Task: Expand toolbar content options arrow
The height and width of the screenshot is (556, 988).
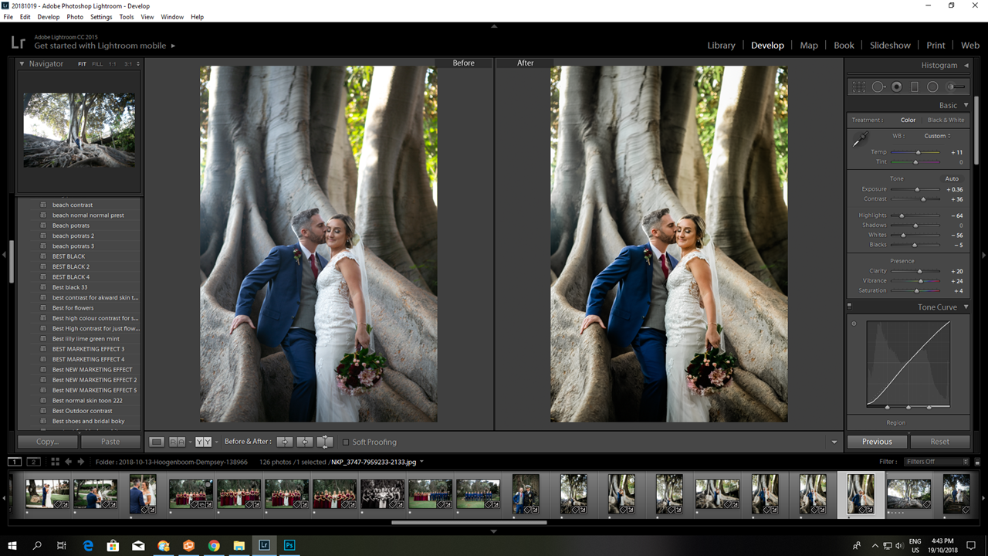Action: (x=834, y=442)
